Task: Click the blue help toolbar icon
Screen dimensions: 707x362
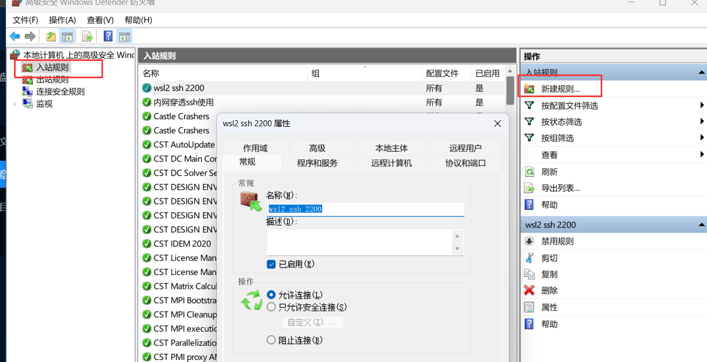Action: 108,37
